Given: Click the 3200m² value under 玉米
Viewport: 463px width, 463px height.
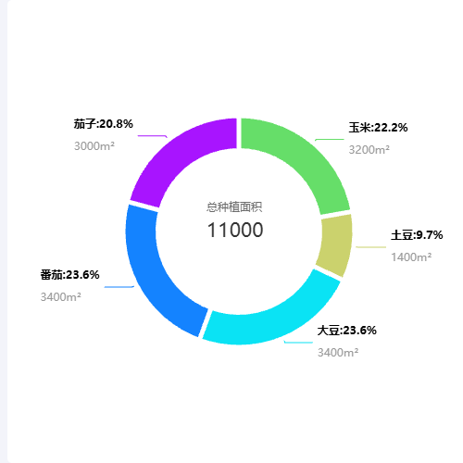Looking at the screenshot, I should coord(369,150).
